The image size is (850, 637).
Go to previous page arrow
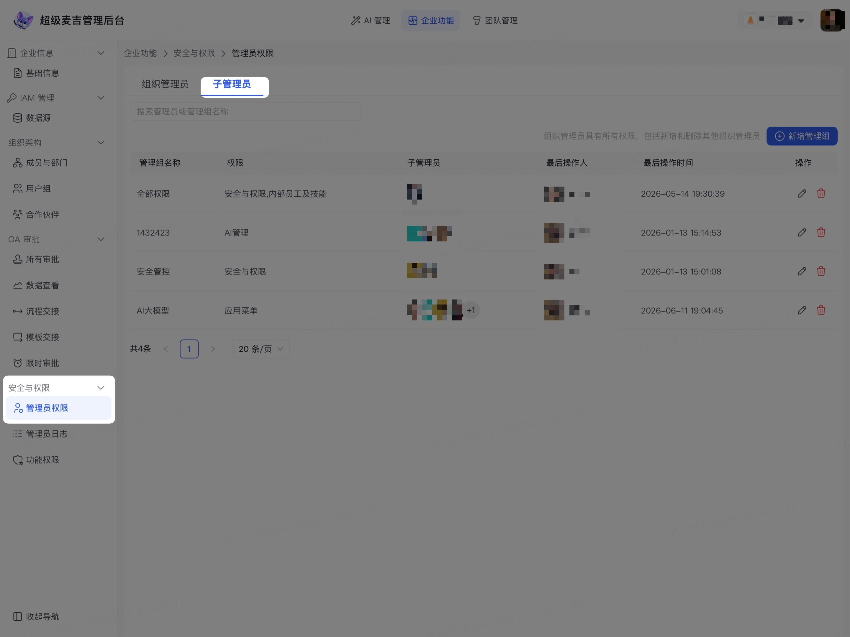pyautogui.click(x=166, y=349)
